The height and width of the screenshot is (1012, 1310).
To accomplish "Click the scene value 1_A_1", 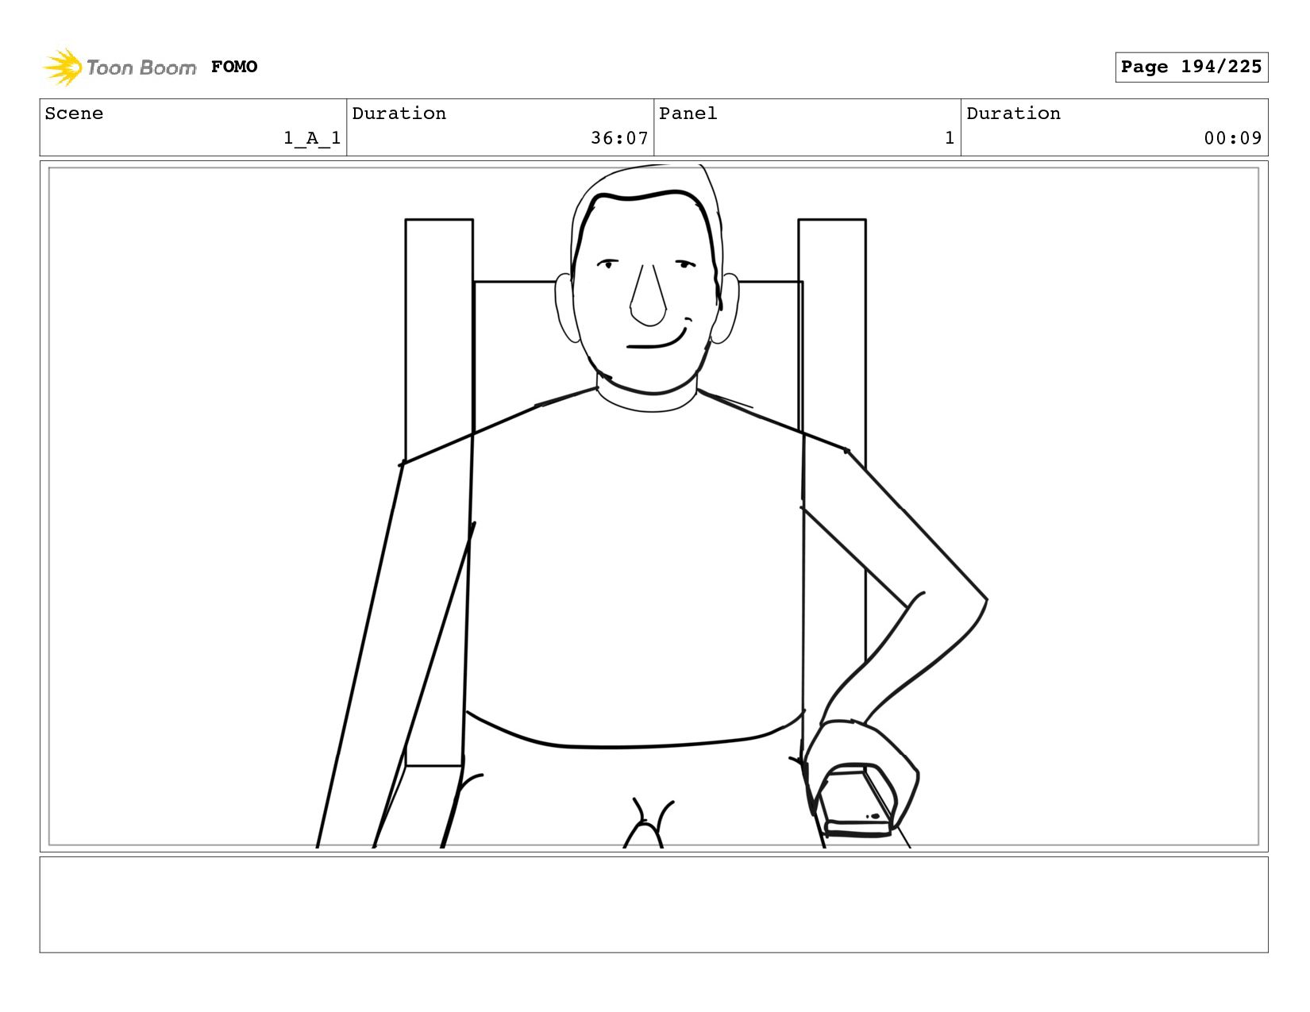I will (x=312, y=138).
